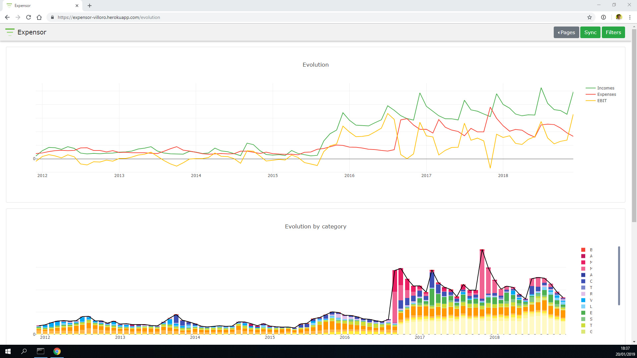Open Windows search magnifier
637x358 pixels.
pos(24,351)
